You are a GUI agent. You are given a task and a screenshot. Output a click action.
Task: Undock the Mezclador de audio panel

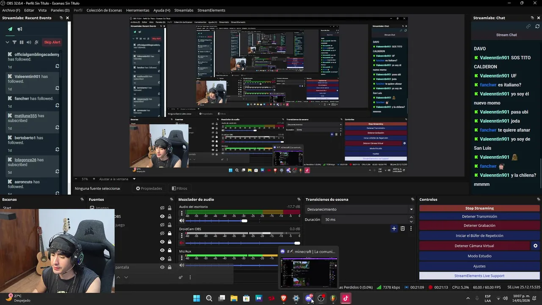click(x=299, y=200)
